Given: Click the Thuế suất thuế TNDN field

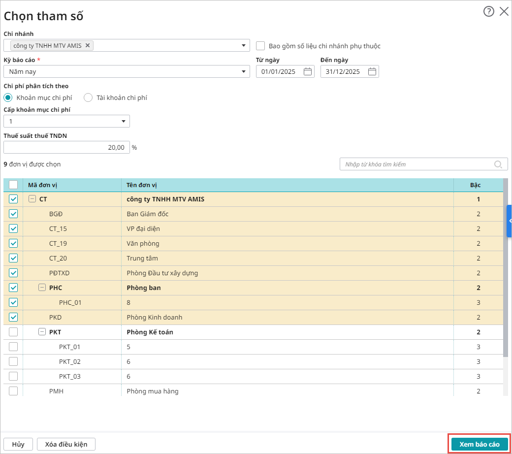Looking at the screenshot, I should point(66,147).
